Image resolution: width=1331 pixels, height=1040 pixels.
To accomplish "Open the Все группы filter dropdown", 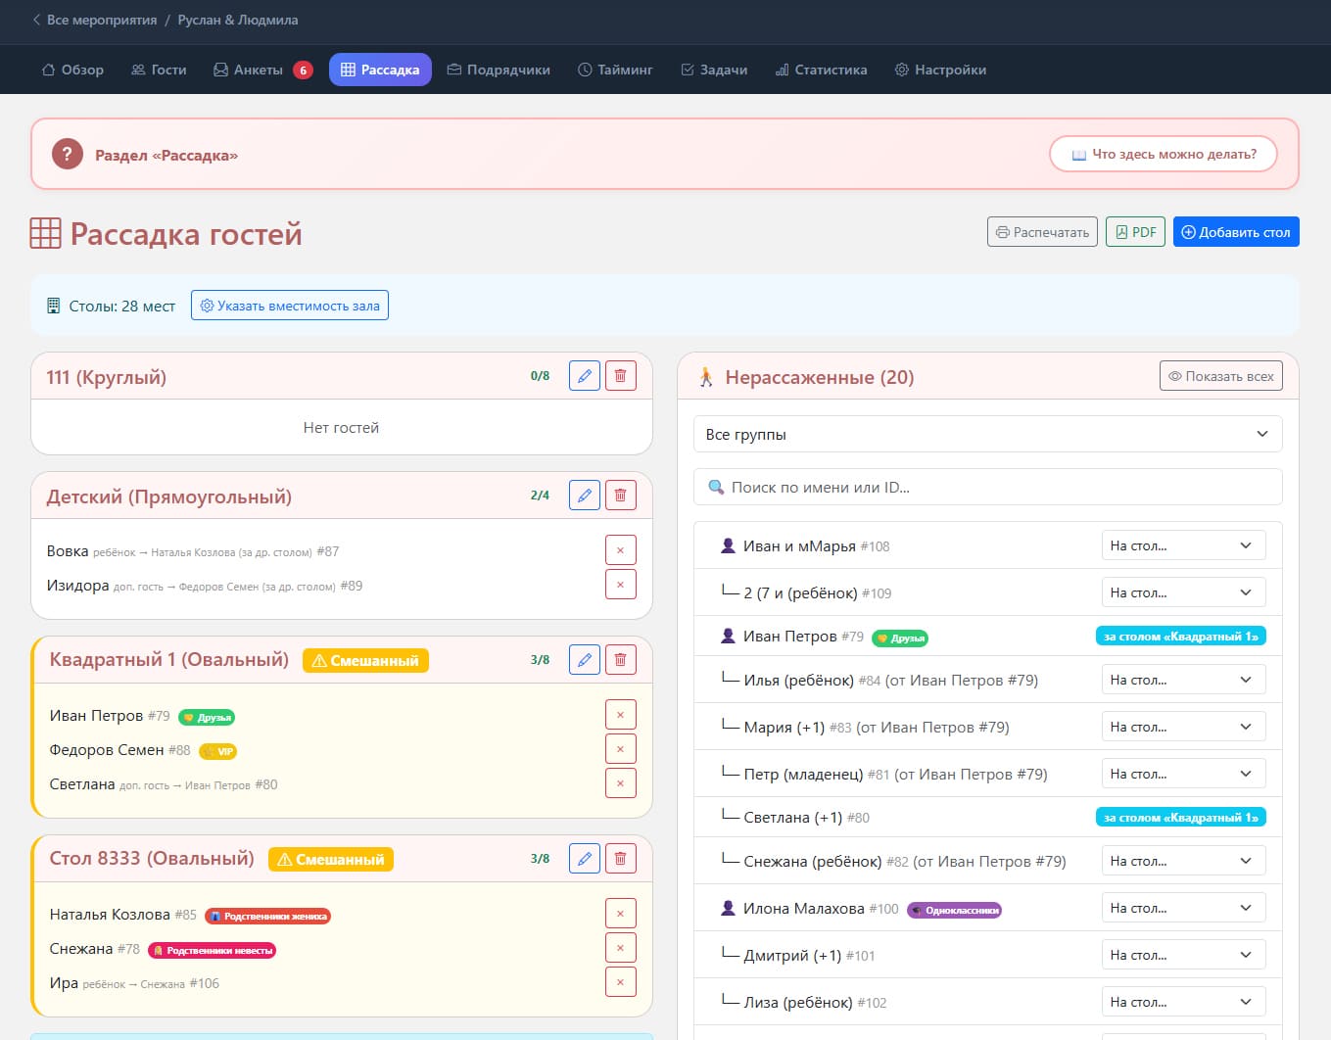I will tap(987, 434).
